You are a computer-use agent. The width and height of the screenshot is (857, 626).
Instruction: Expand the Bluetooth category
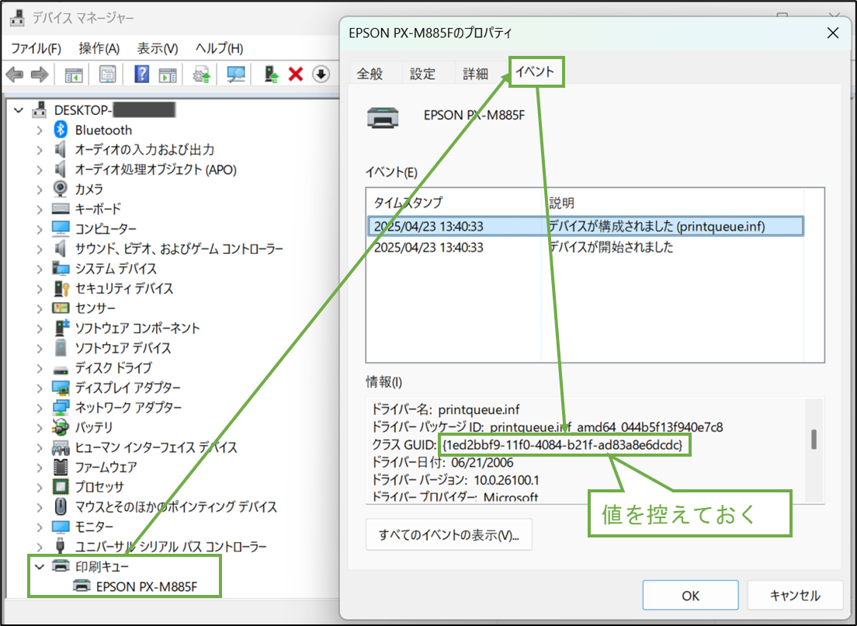40,130
